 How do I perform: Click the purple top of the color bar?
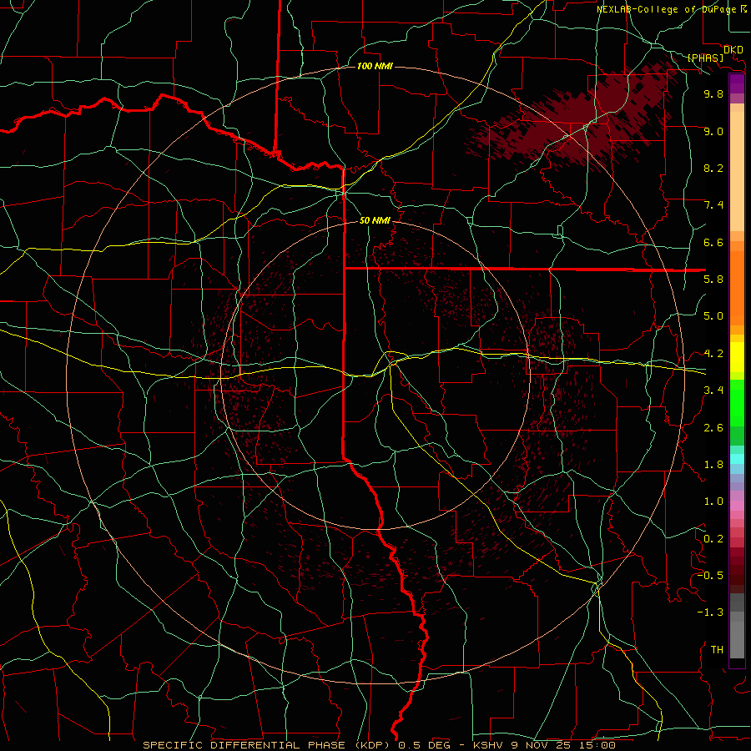(x=737, y=83)
